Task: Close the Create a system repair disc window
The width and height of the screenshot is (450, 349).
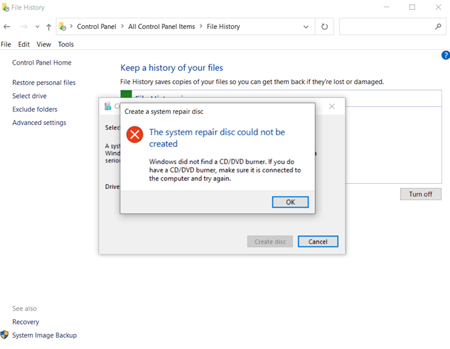Action: pyautogui.click(x=332, y=106)
